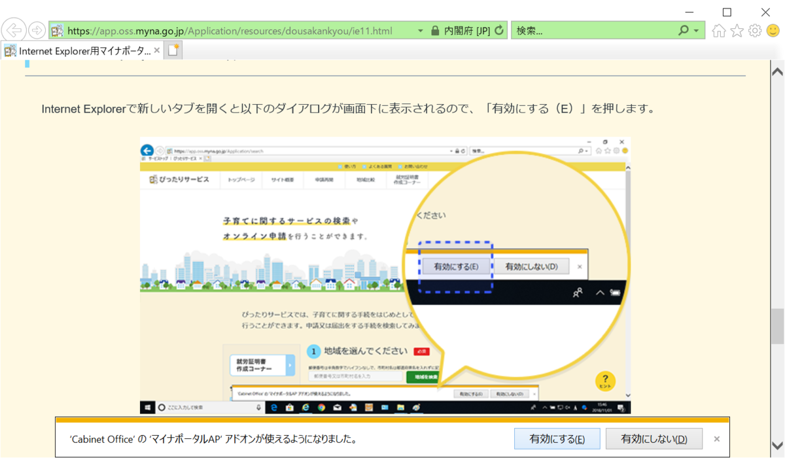This screenshot has height=458, width=785.
Task: Close the current browser tab
Action: click(156, 50)
